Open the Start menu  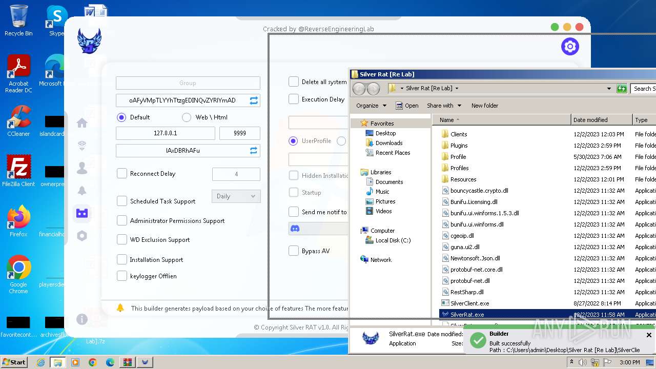click(x=14, y=362)
